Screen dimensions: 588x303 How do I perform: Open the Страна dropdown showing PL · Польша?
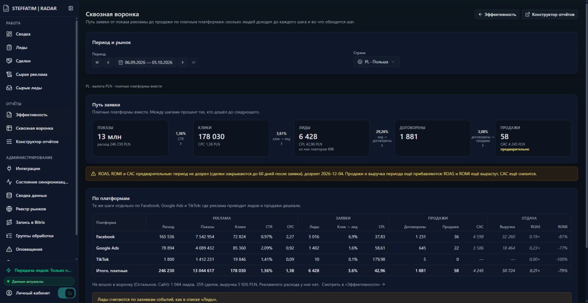[x=376, y=62]
